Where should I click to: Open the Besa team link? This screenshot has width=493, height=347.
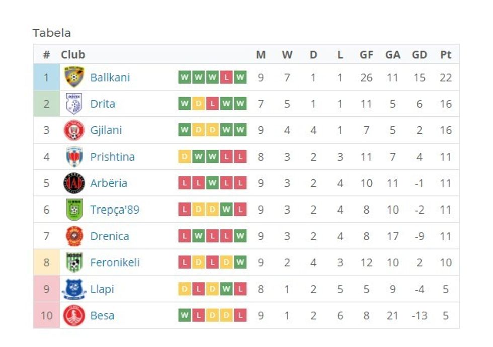click(102, 316)
